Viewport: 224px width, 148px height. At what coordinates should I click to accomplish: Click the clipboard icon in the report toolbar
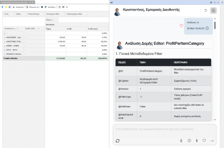(60, 7)
